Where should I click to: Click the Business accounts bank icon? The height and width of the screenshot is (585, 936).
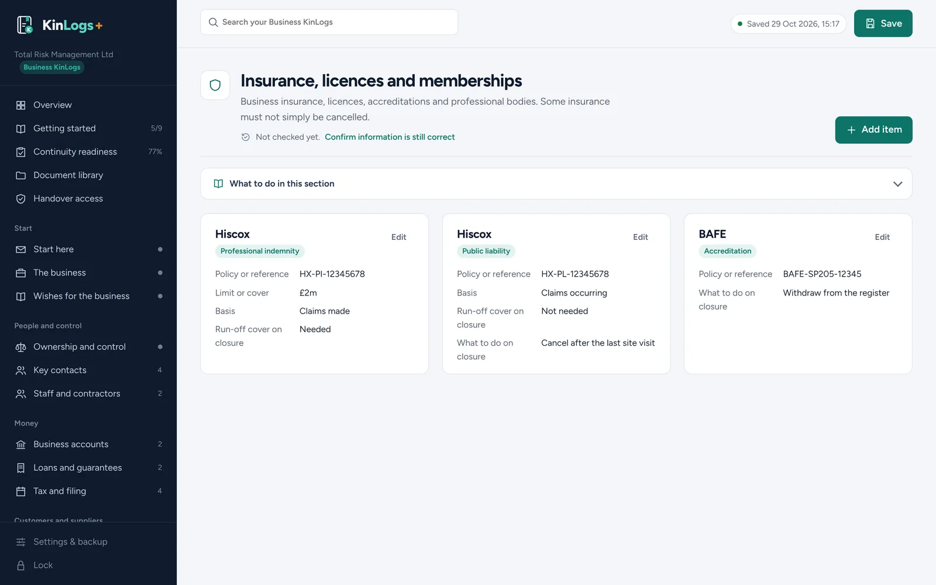[21, 445]
